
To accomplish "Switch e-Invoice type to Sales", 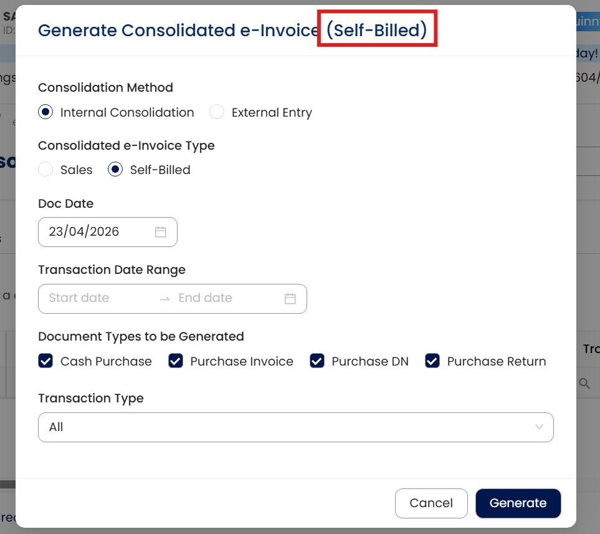I will (45, 170).
